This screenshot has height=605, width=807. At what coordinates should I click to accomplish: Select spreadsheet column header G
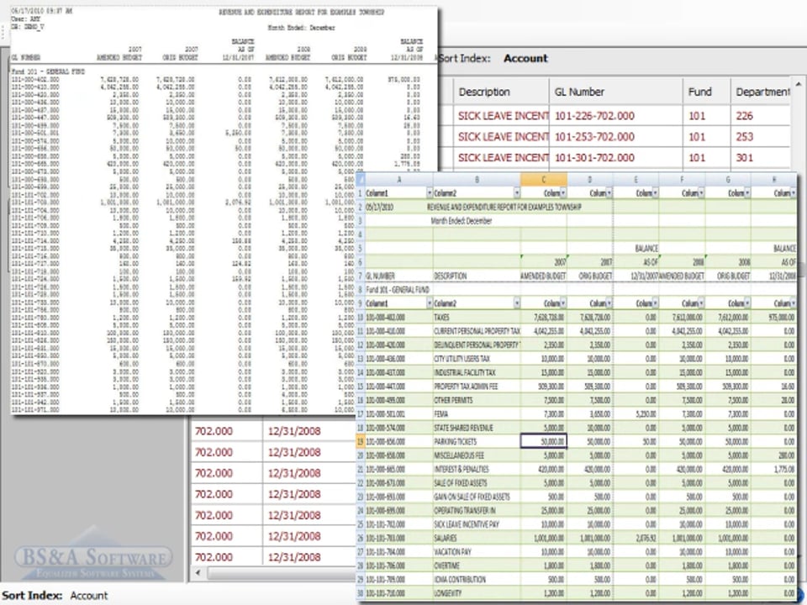(x=728, y=180)
